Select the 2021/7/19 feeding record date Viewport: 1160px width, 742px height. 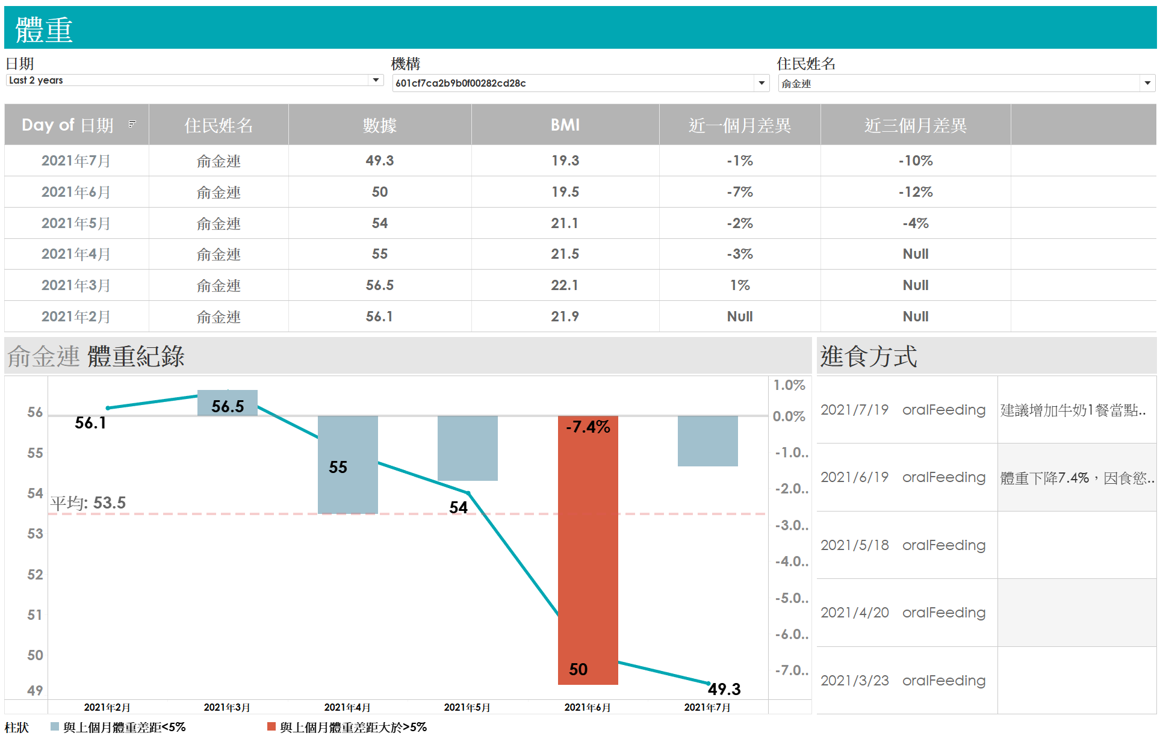(855, 410)
